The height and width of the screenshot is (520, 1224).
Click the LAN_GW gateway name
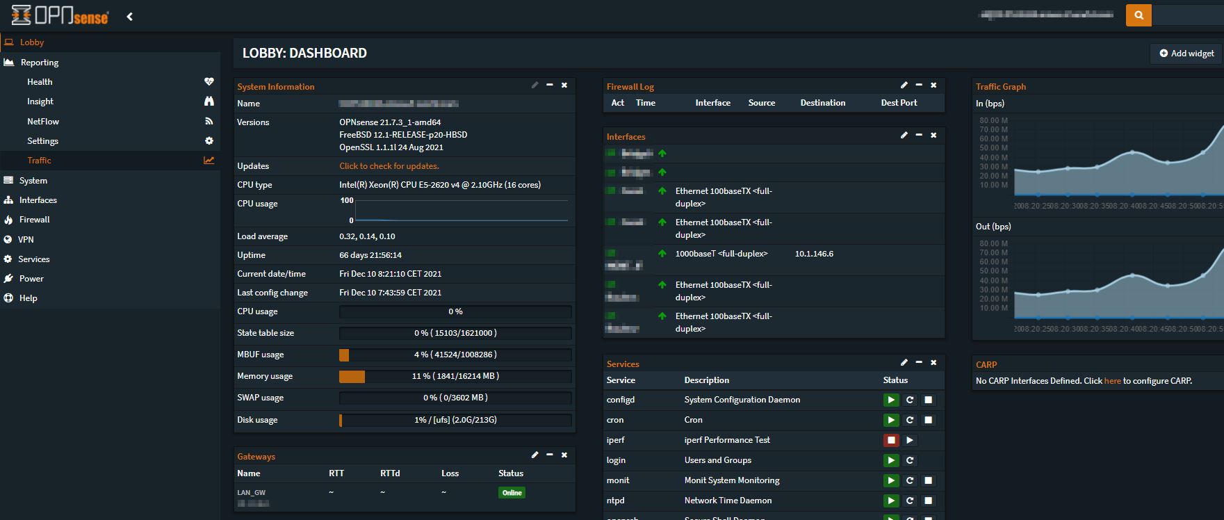coord(252,492)
